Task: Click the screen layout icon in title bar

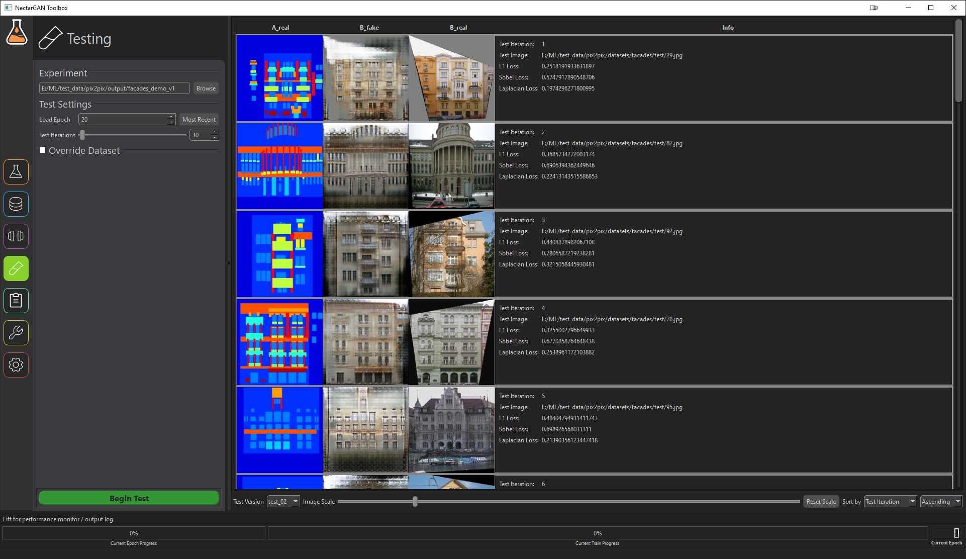Action: pyautogui.click(x=874, y=8)
